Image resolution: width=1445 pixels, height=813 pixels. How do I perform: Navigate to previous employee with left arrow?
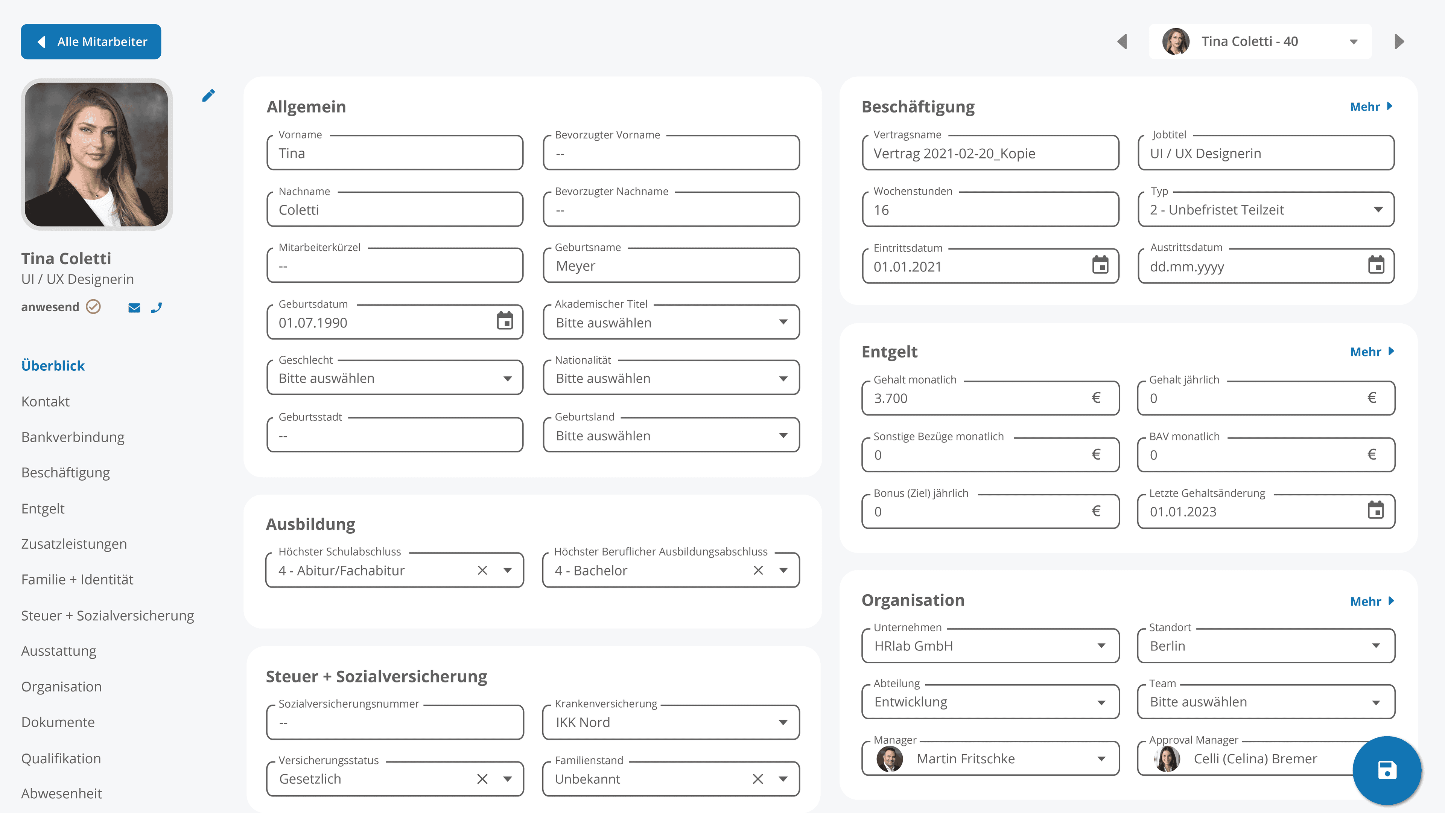pyautogui.click(x=1123, y=41)
